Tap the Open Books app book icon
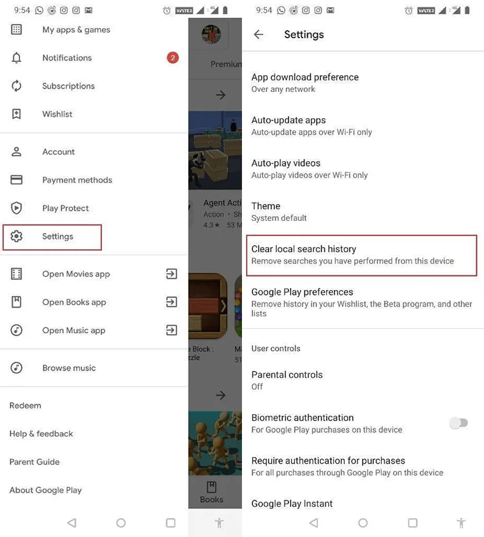 (x=16, y=301)
